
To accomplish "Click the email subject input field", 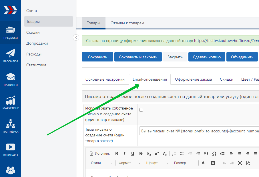I will 199,131.
